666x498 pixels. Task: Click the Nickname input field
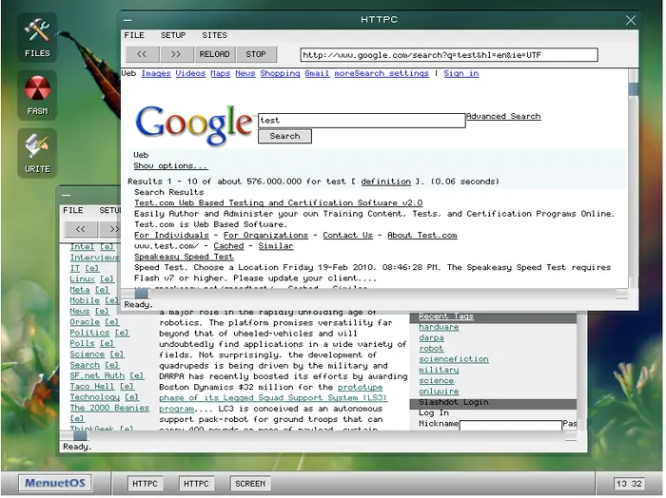click(x=511, y=425)
